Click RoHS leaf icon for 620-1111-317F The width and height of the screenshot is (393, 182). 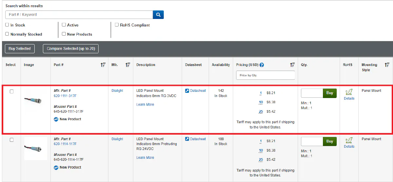click(x=349, y=92)
